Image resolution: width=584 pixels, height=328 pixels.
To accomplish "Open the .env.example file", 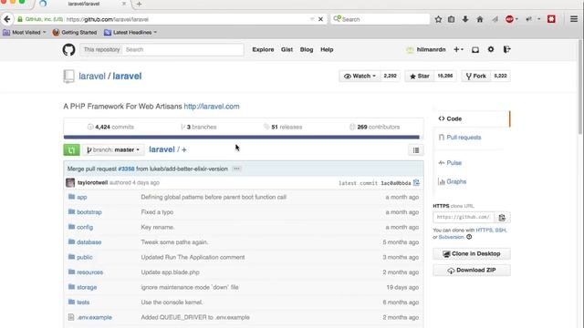I will click(94, 317).
